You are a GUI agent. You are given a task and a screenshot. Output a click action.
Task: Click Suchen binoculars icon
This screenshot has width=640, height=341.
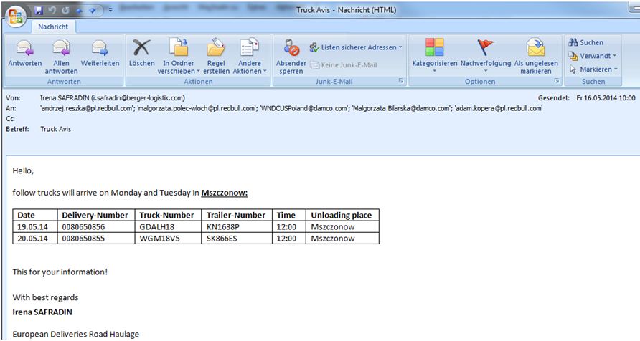pos(573,42)
